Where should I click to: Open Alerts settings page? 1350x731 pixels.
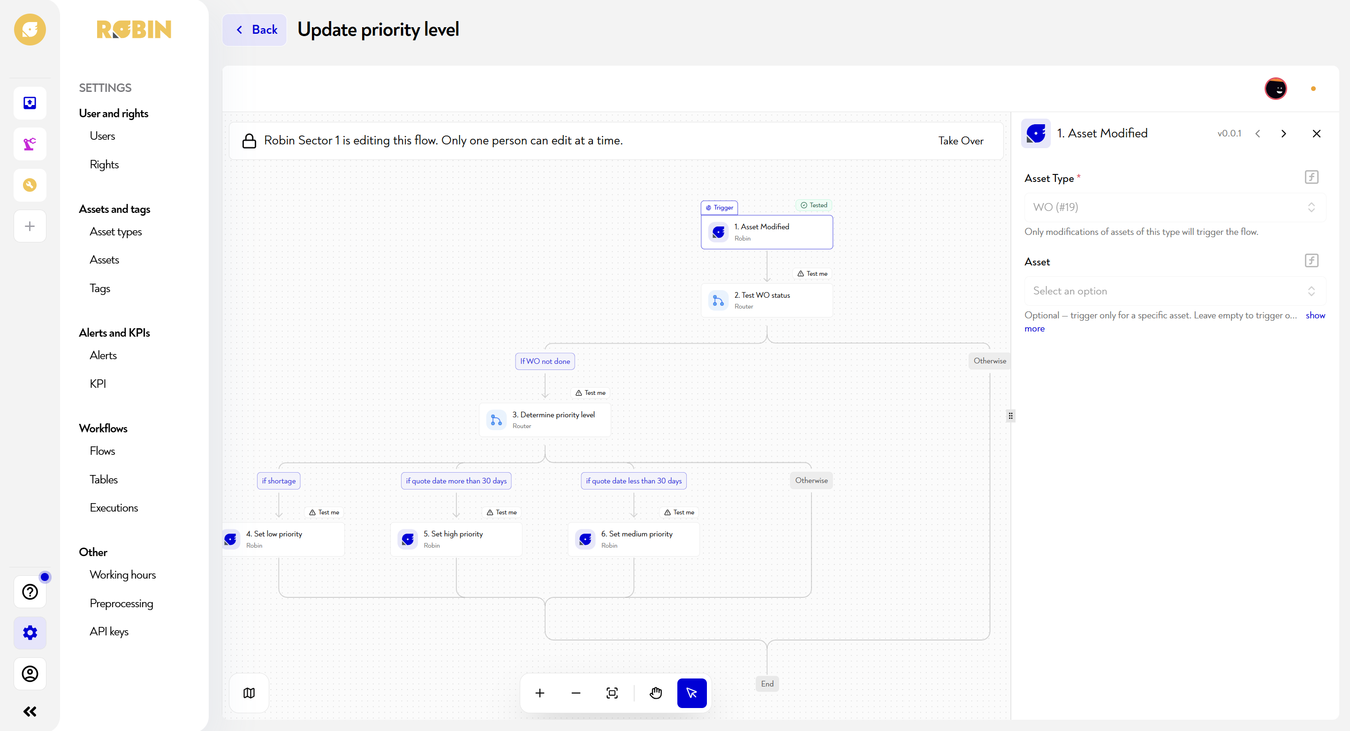pos(103,355)
